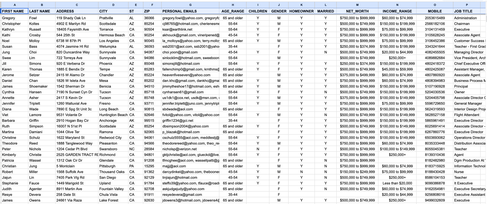Select address 2417 S Kevin Dr
The height and width of the screenshot is (204, 487).
[77, 98]
